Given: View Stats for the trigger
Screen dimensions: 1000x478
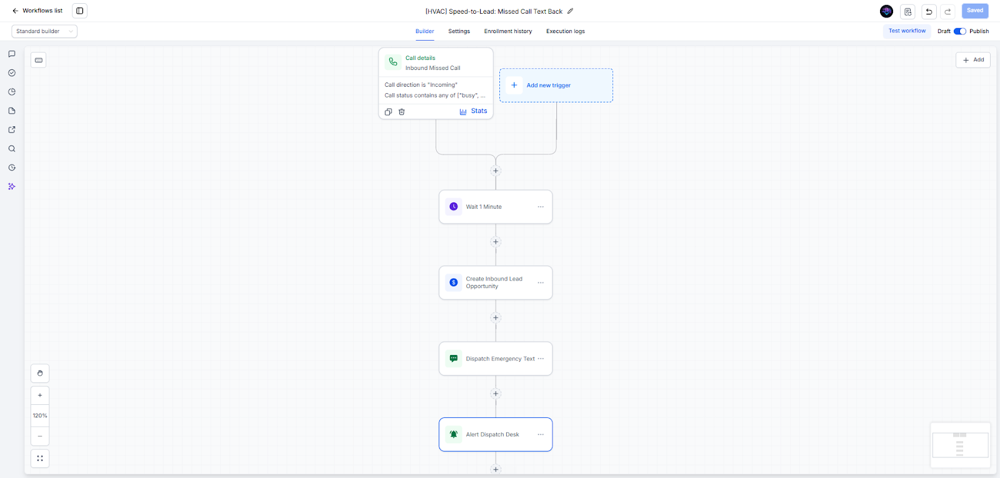Looking at the screenshot, I should click(473, 111).
